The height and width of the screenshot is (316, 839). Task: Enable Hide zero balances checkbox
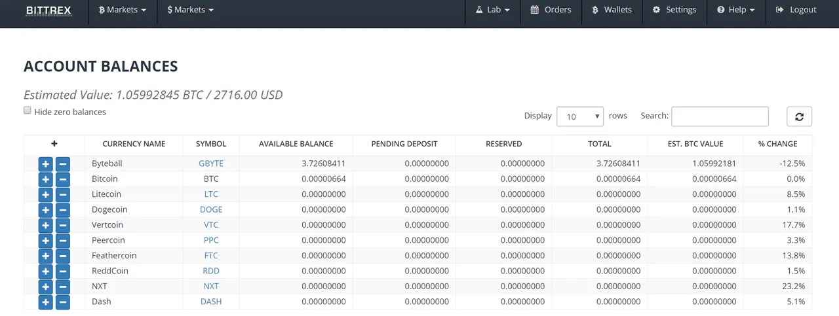(28, 111)
